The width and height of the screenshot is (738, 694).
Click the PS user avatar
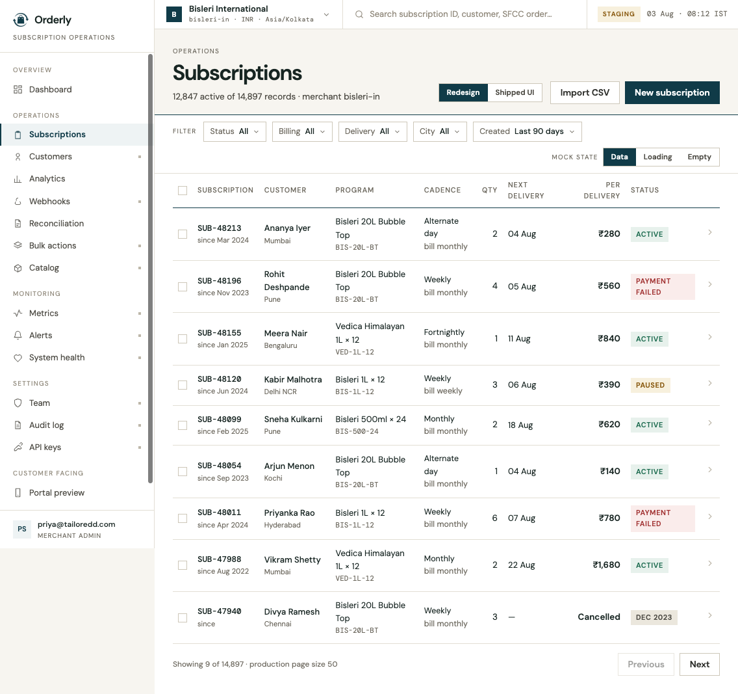pos(22,529)
